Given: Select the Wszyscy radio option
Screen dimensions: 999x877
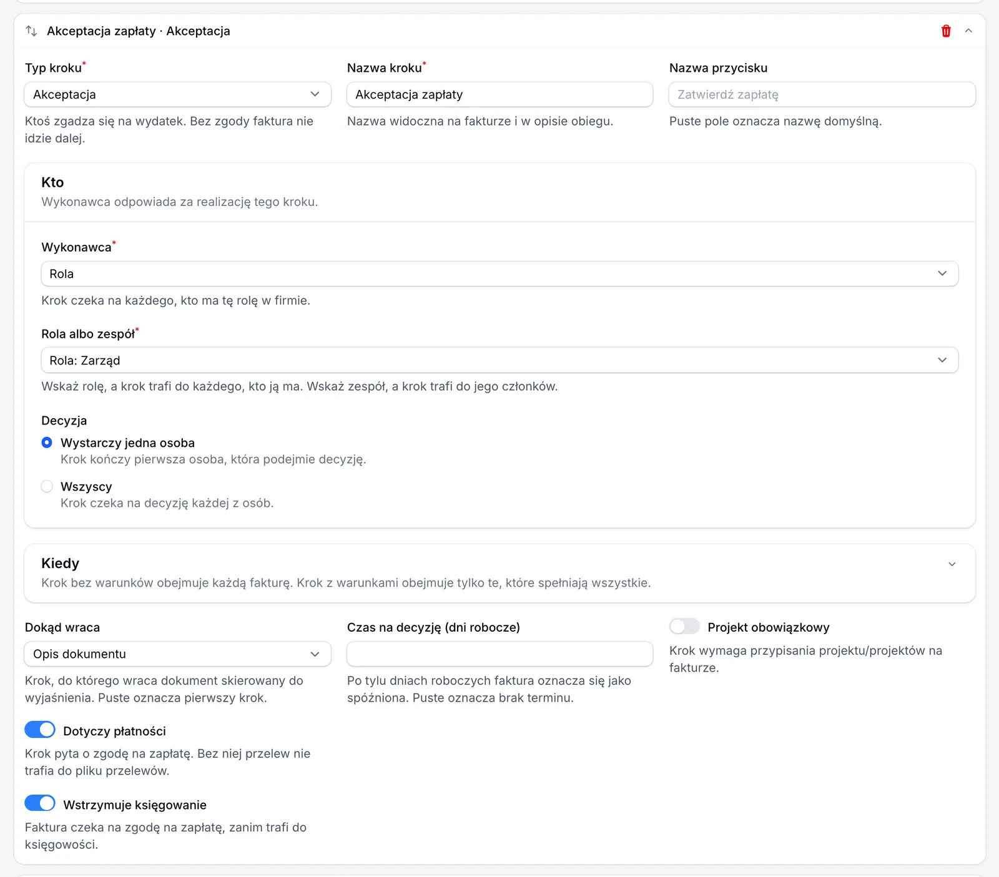Looking at the screenshot, I should (47, 486).
